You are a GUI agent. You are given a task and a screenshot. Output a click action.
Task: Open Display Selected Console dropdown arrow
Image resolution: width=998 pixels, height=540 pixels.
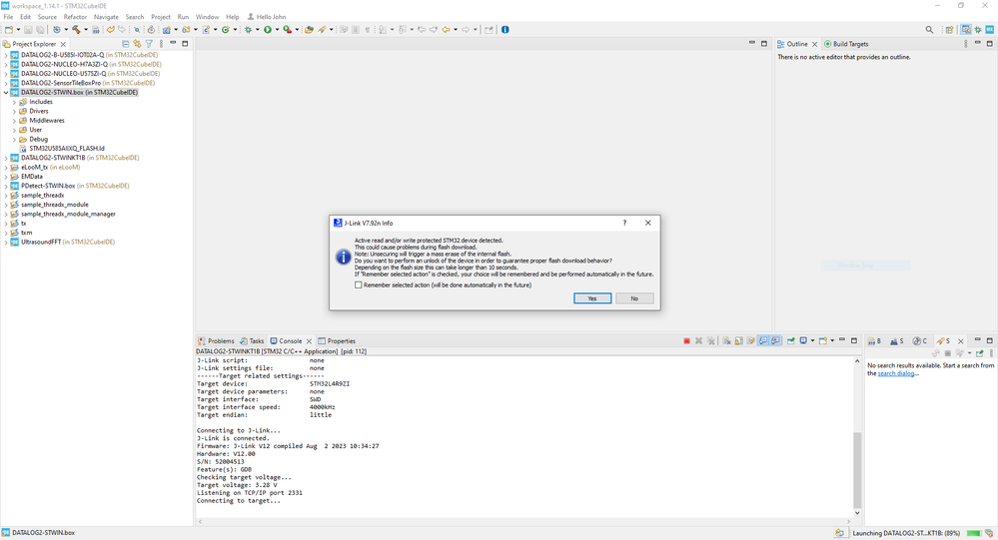tap(812, 341)
